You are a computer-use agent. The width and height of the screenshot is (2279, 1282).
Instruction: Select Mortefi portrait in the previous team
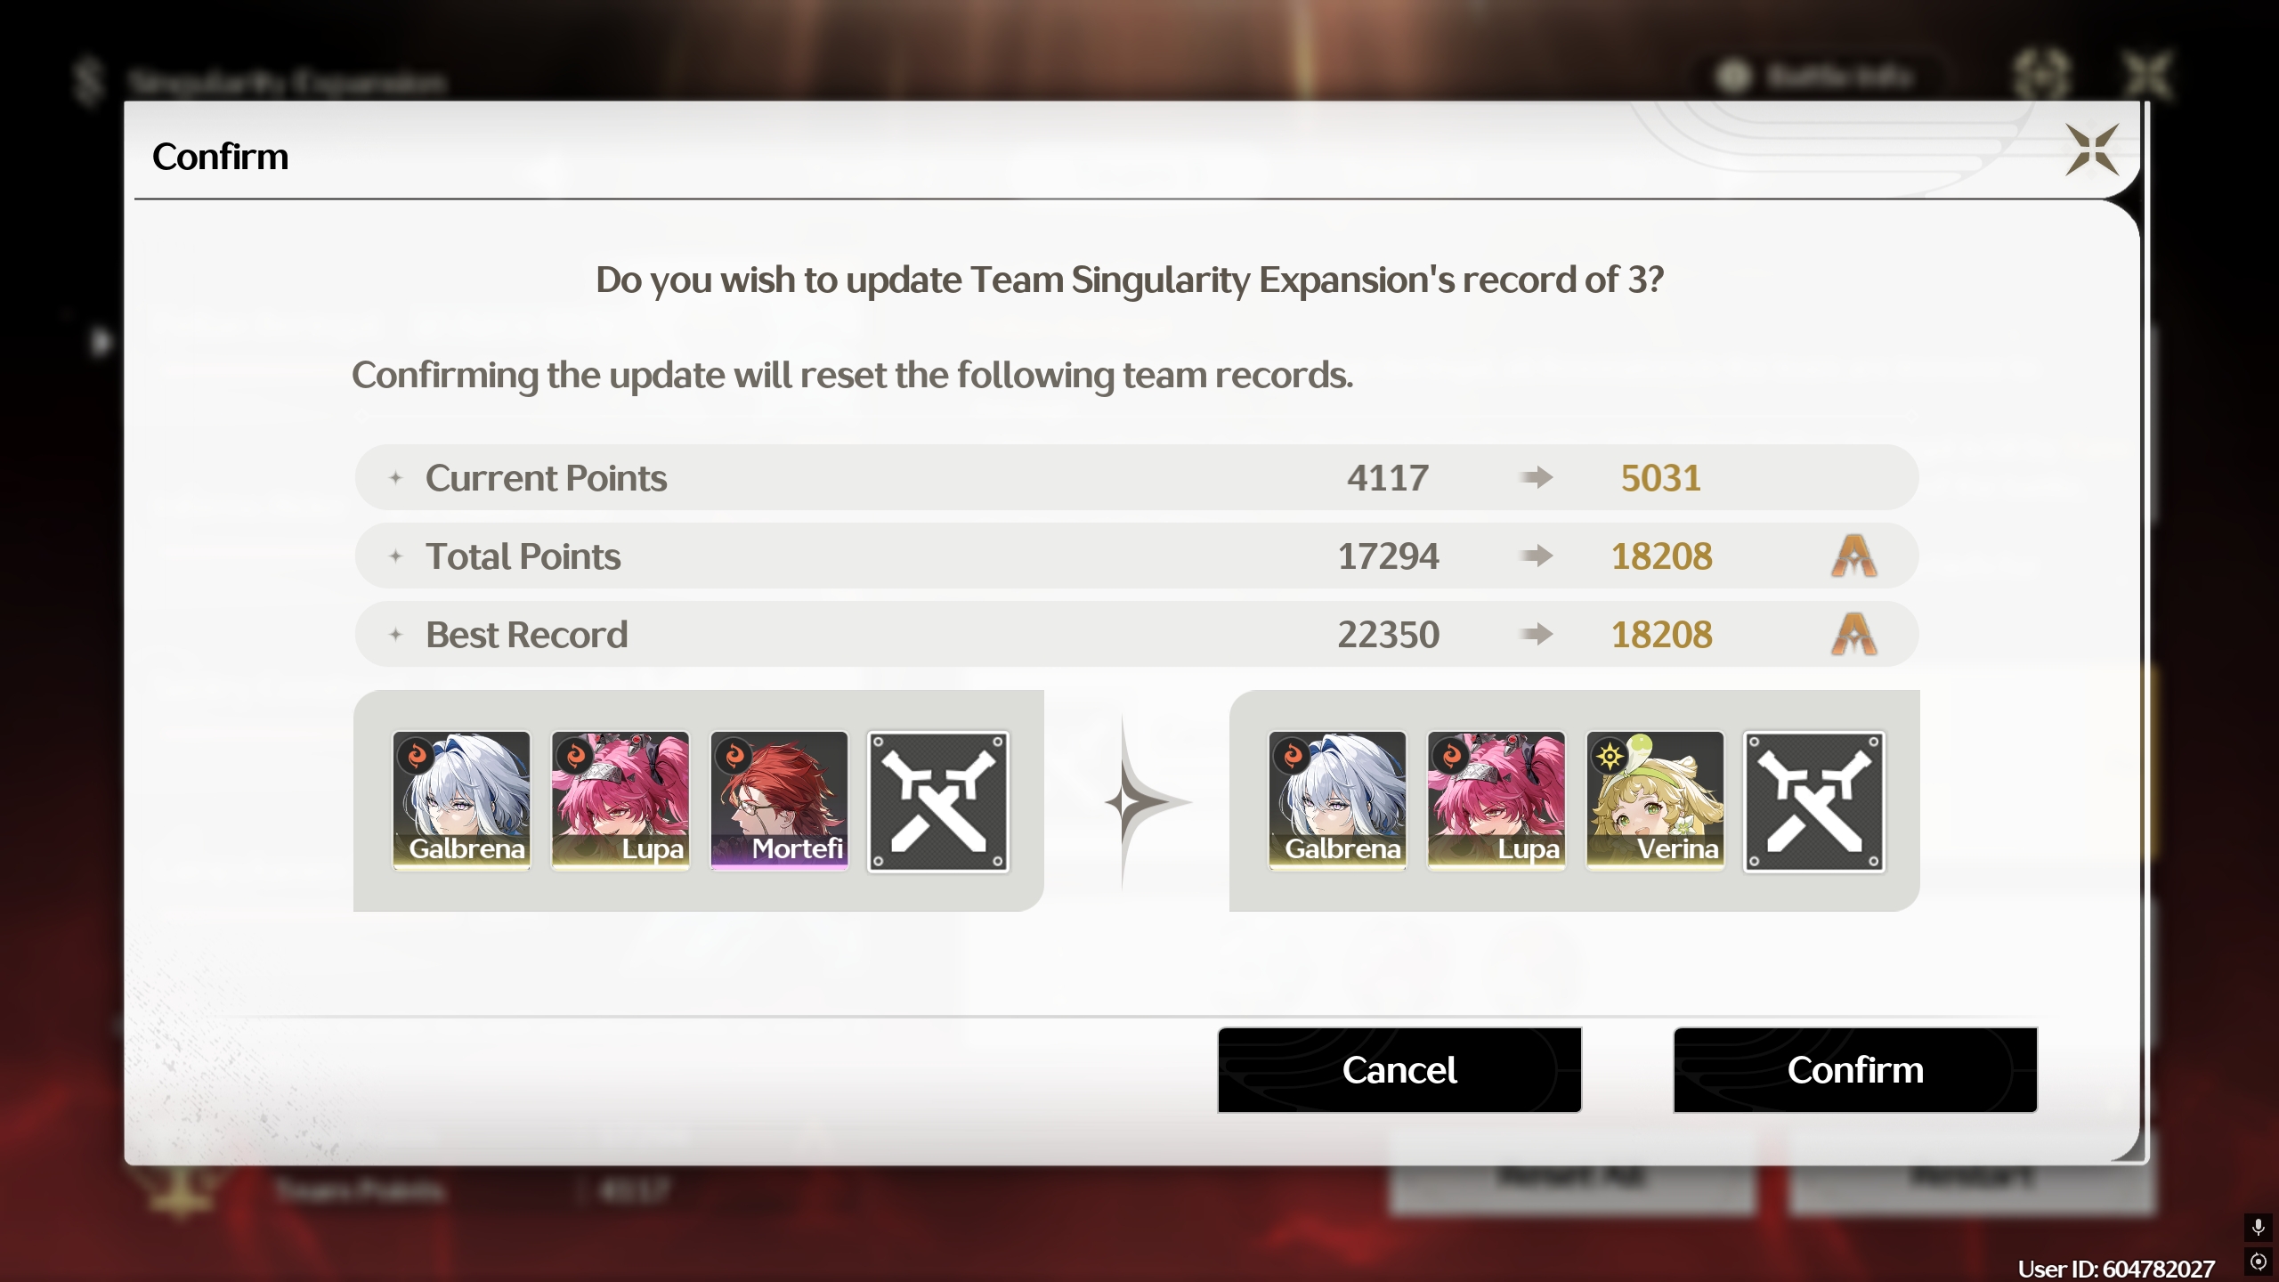(x=779, y=800)
